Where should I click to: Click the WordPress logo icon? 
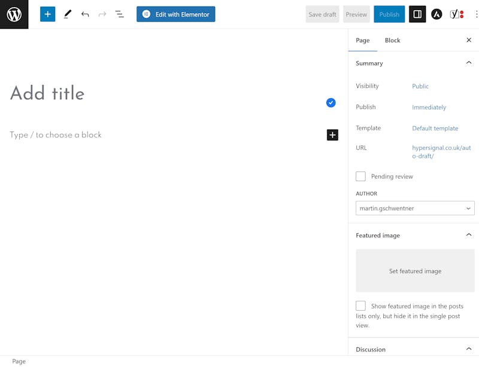tap(14, 14)
